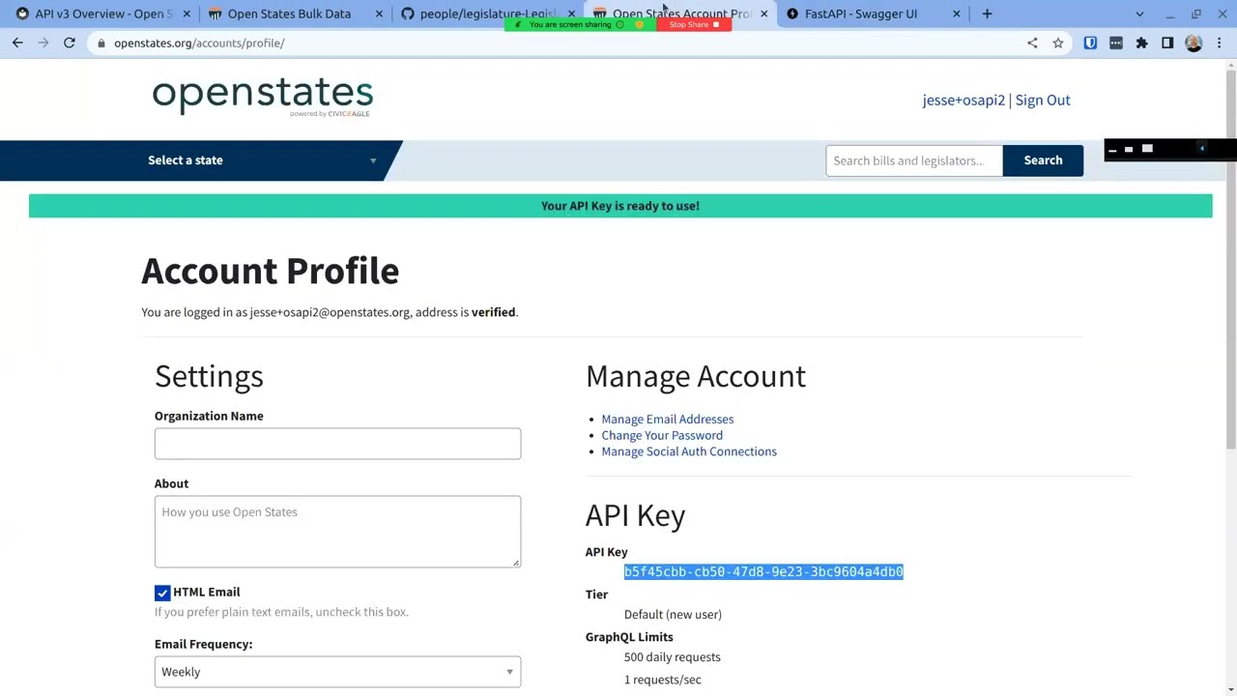Click the 'Default (new user)' tier text
Viewport: 1237px width, 696px height.
673,614
